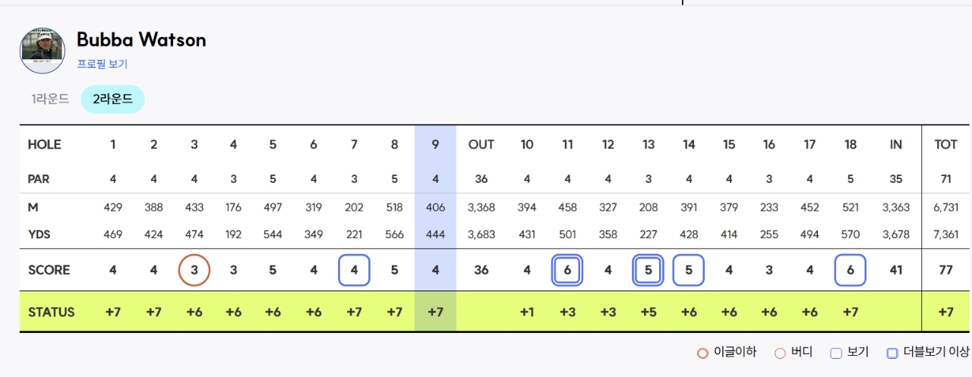Viewport: 972px width, 377px height.
Task: Select the 2라운드 tab
Action: coord(112,99)
